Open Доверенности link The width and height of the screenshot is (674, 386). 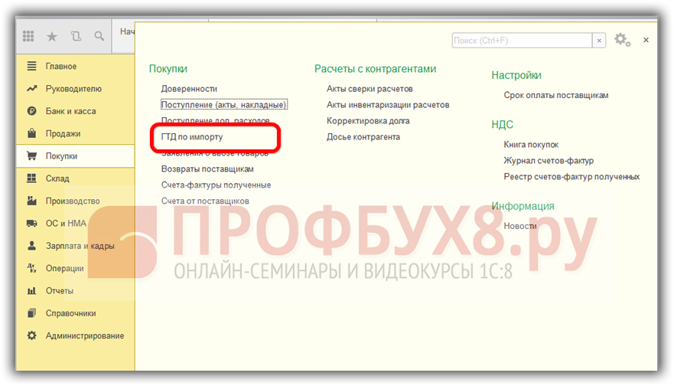pos(189,89)
